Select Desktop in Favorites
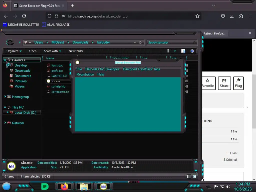The image size is (256, 192). pos(21,65)
